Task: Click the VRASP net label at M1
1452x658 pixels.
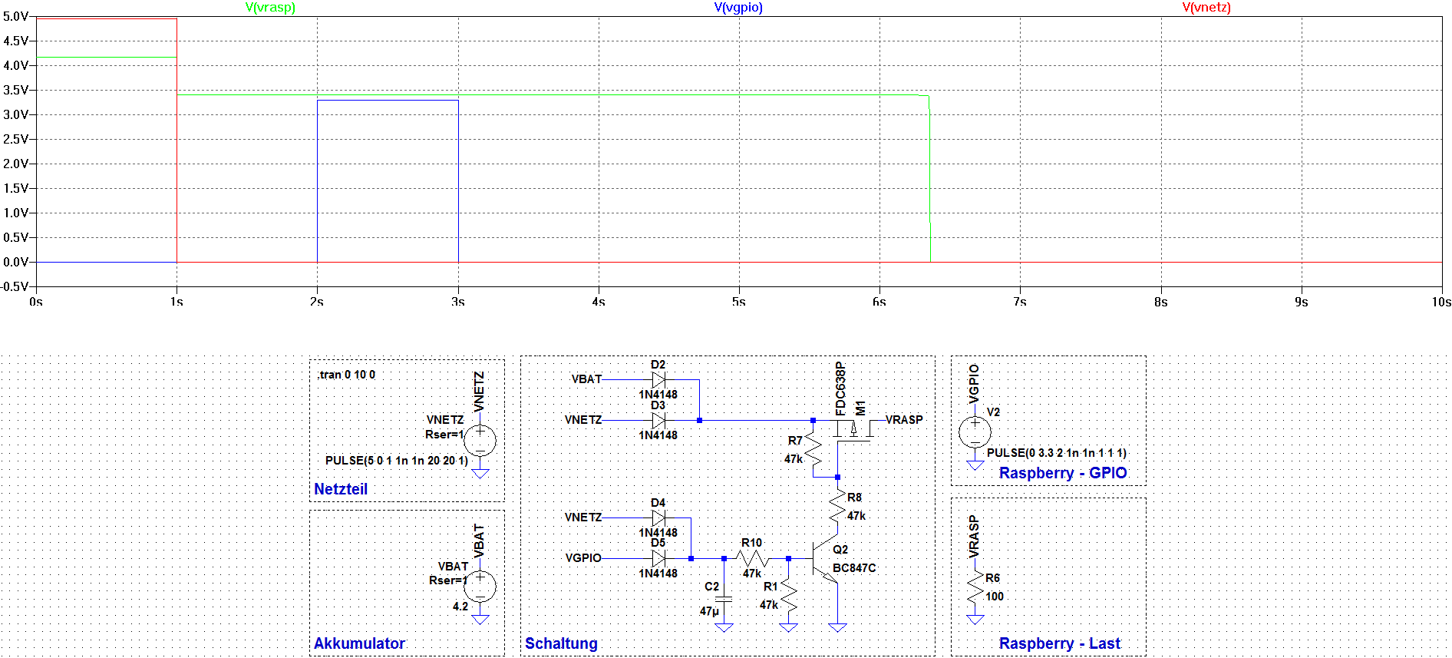Action: coord(904,420)
